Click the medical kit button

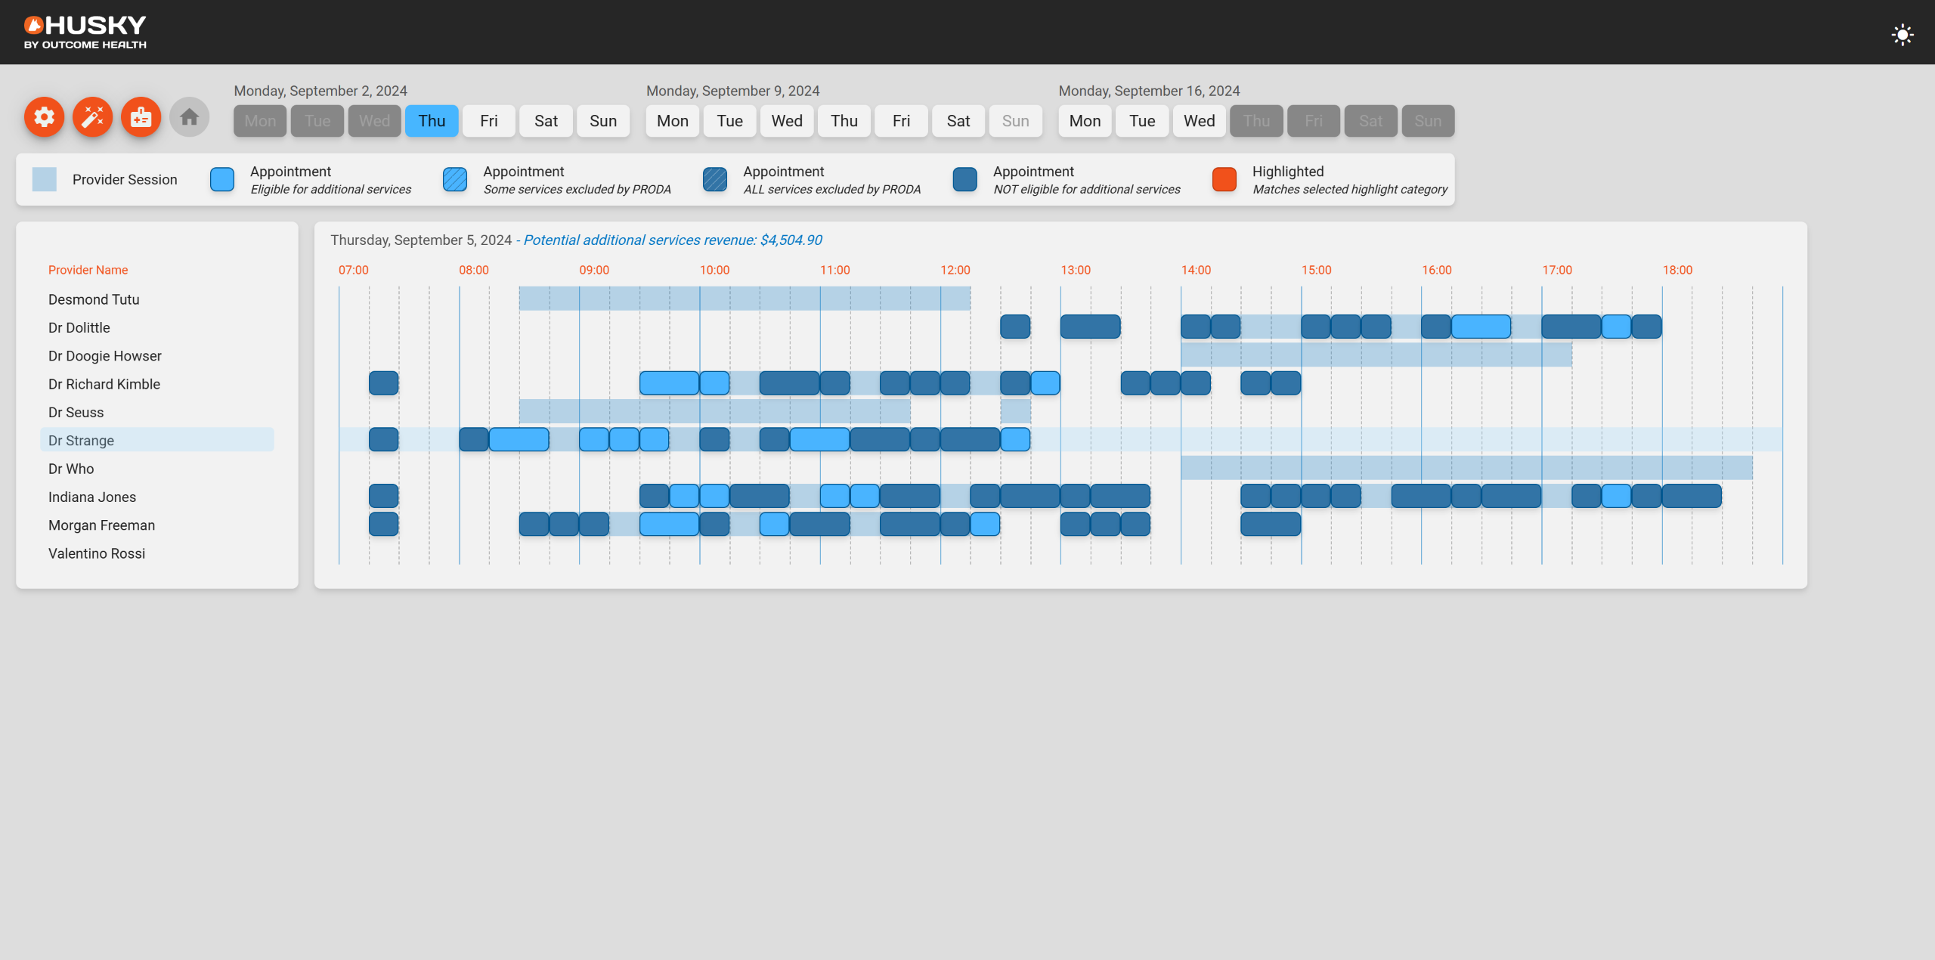tap(141, 117)
